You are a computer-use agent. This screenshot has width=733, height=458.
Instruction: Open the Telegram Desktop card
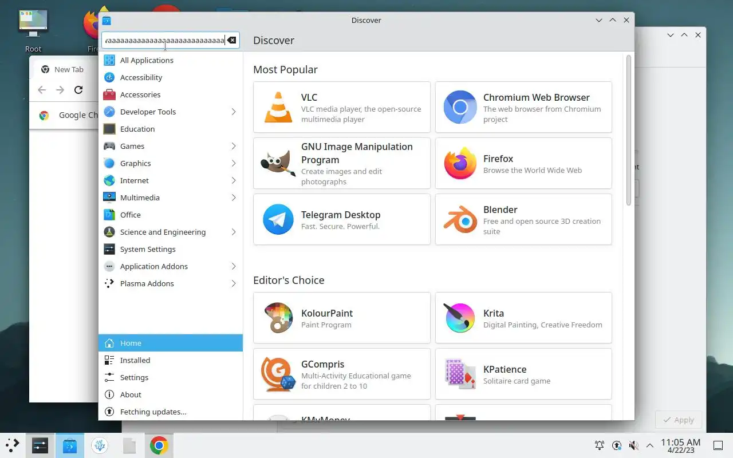[x=342, y=219]
